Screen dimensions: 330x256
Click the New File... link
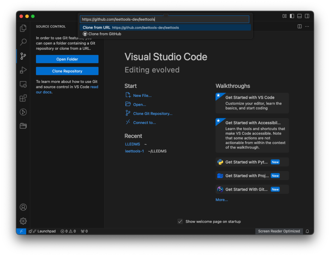tap(142, 96)
